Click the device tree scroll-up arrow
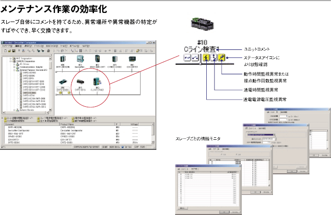 (x=50, y=58)
